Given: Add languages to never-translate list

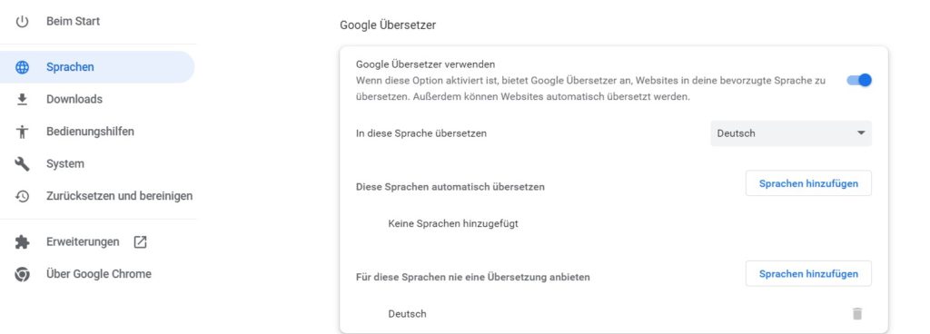Looking at the screenshot, I should point(808,273).
